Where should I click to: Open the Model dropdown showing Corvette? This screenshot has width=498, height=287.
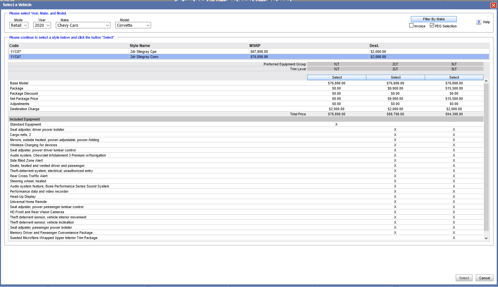pos(133,25)
